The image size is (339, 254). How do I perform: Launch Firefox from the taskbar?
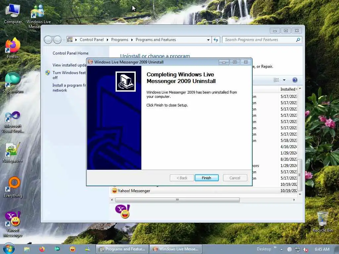(42, 249)
